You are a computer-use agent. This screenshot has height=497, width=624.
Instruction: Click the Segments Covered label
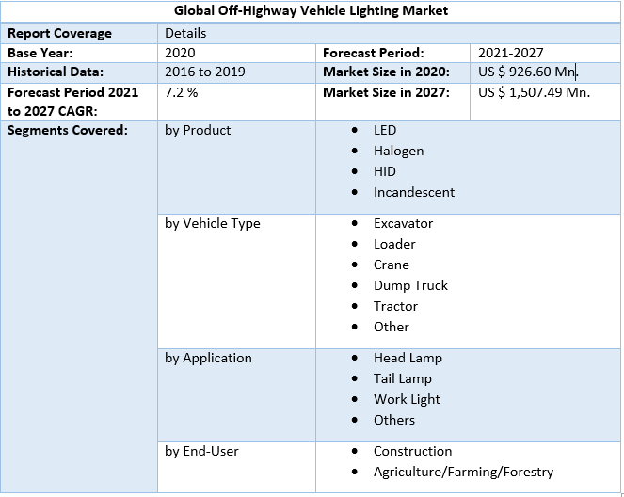point(68,130)
